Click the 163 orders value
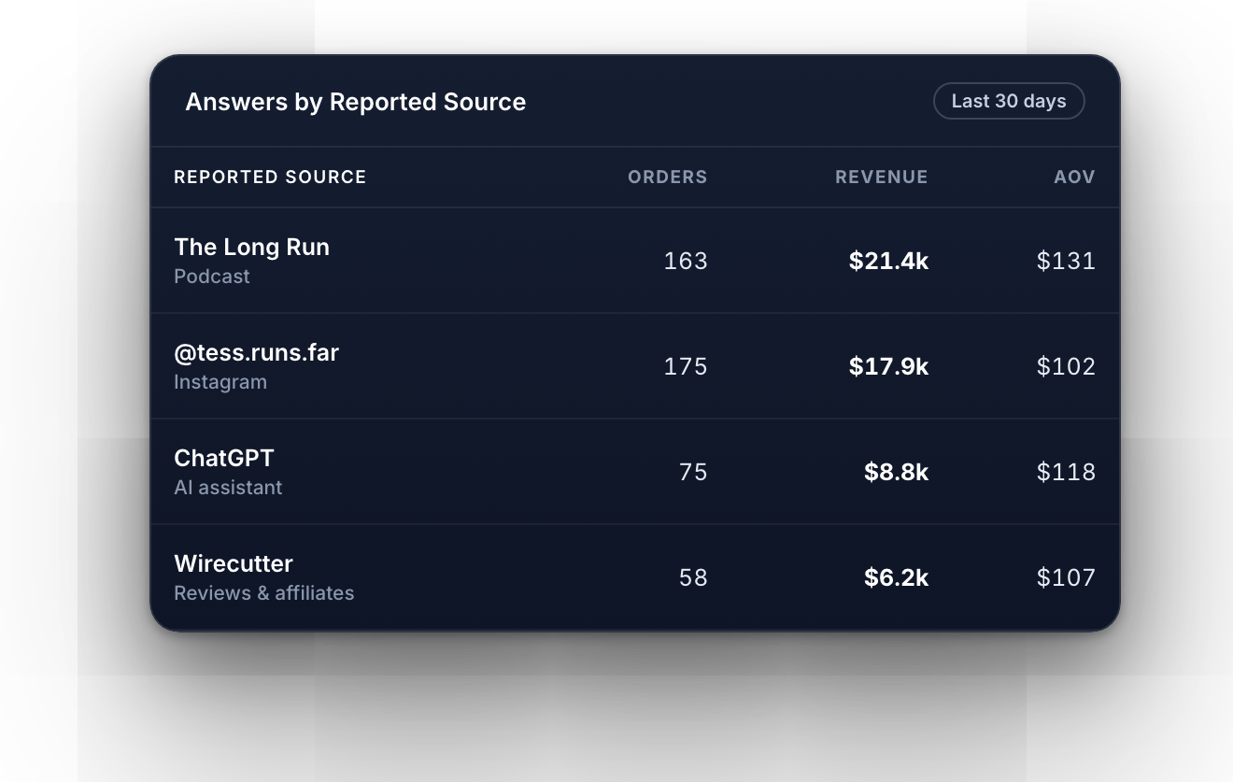1233x782 pixels. [686, 261]
